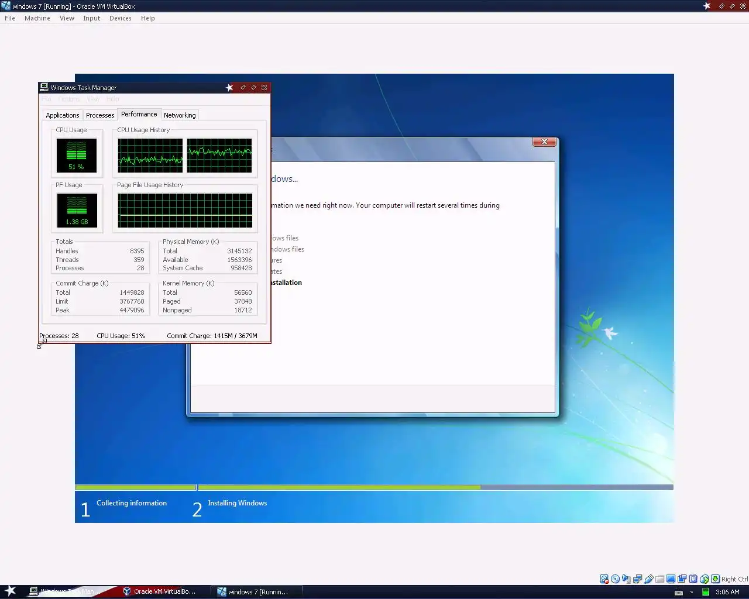Click the audio icon in VirtualBox status bar
749x599 pixels.
626,579
